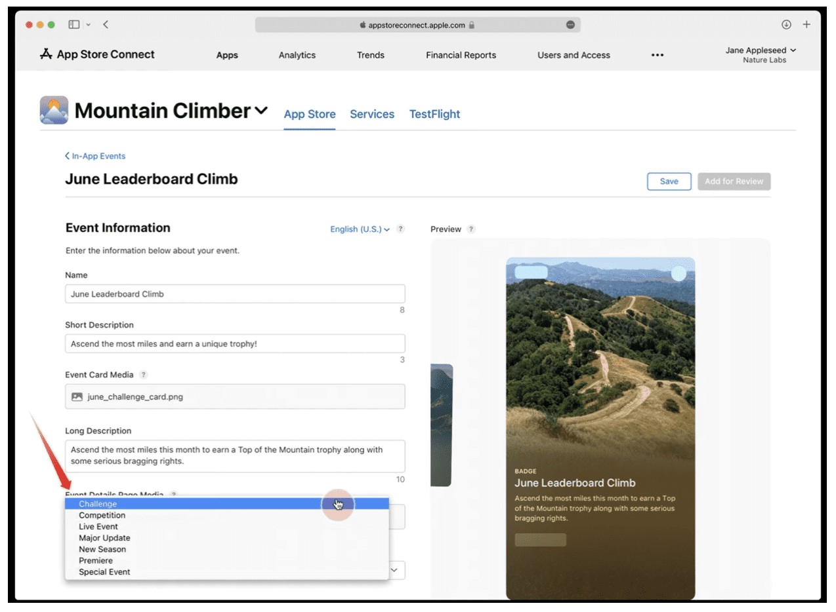Open the ellipsis menu in the top navigation
The height and width of the screenshot is (612, 836).
point(657,55)
